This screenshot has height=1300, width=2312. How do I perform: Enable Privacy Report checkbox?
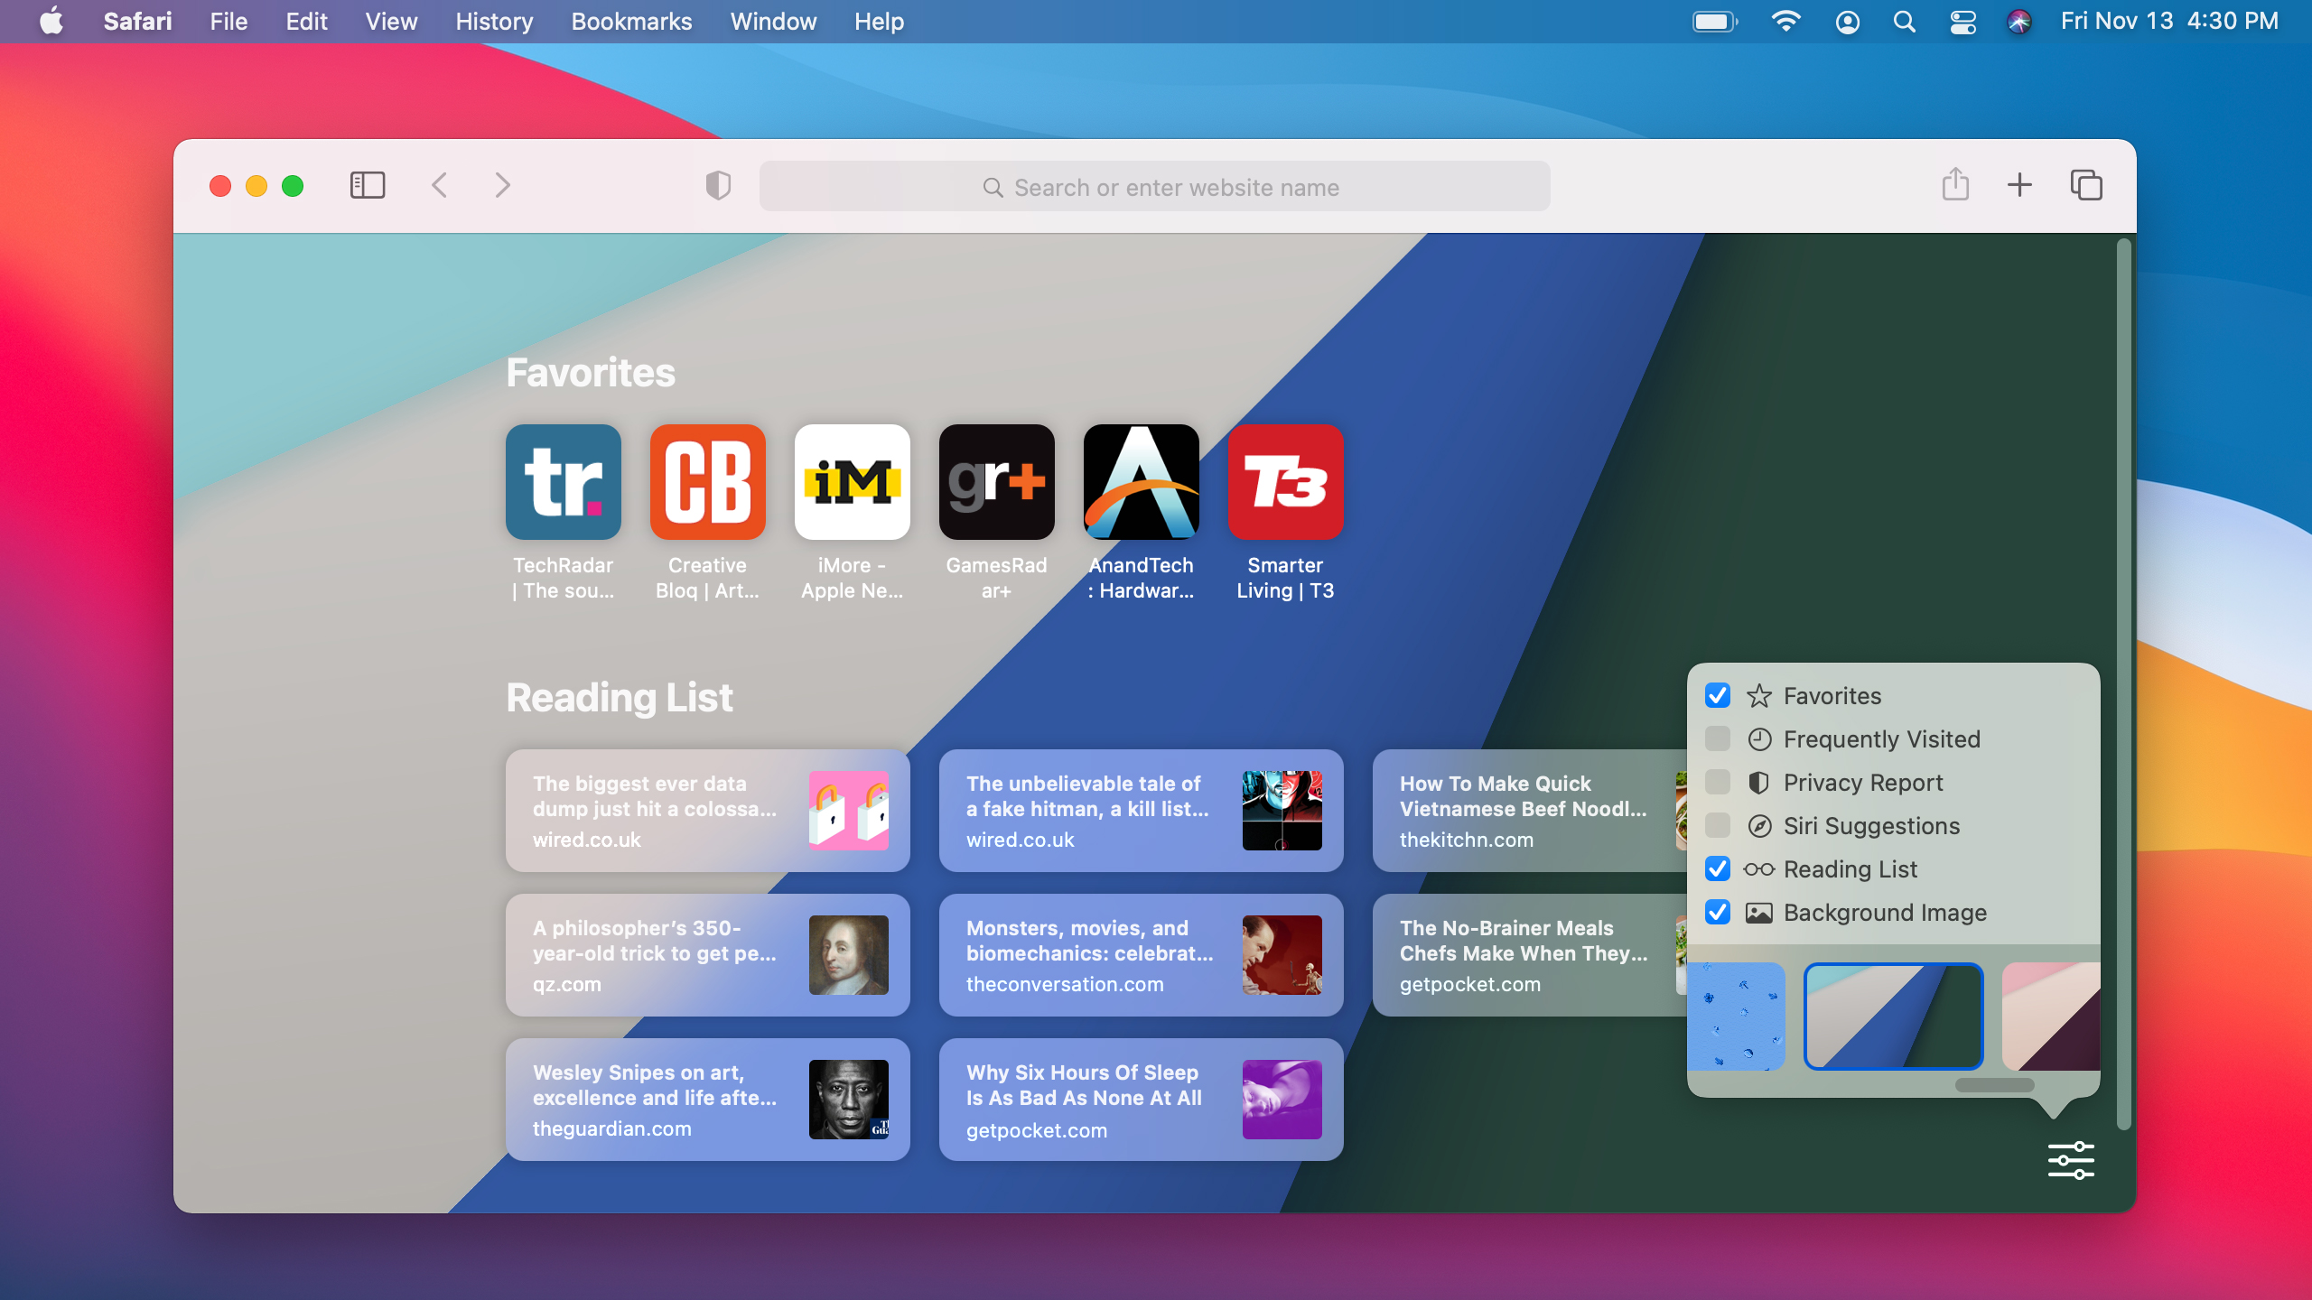(x=1717, y=782)
